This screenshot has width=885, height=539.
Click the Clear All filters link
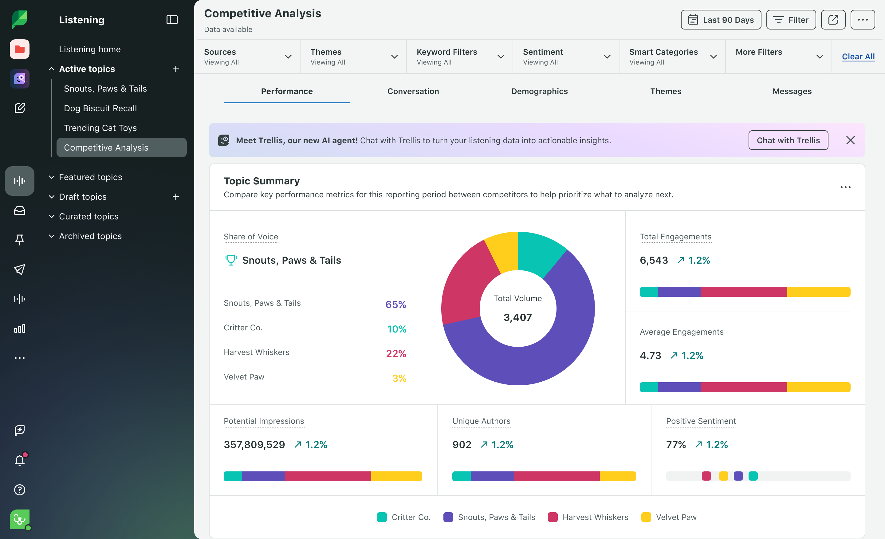pos(859,56)
